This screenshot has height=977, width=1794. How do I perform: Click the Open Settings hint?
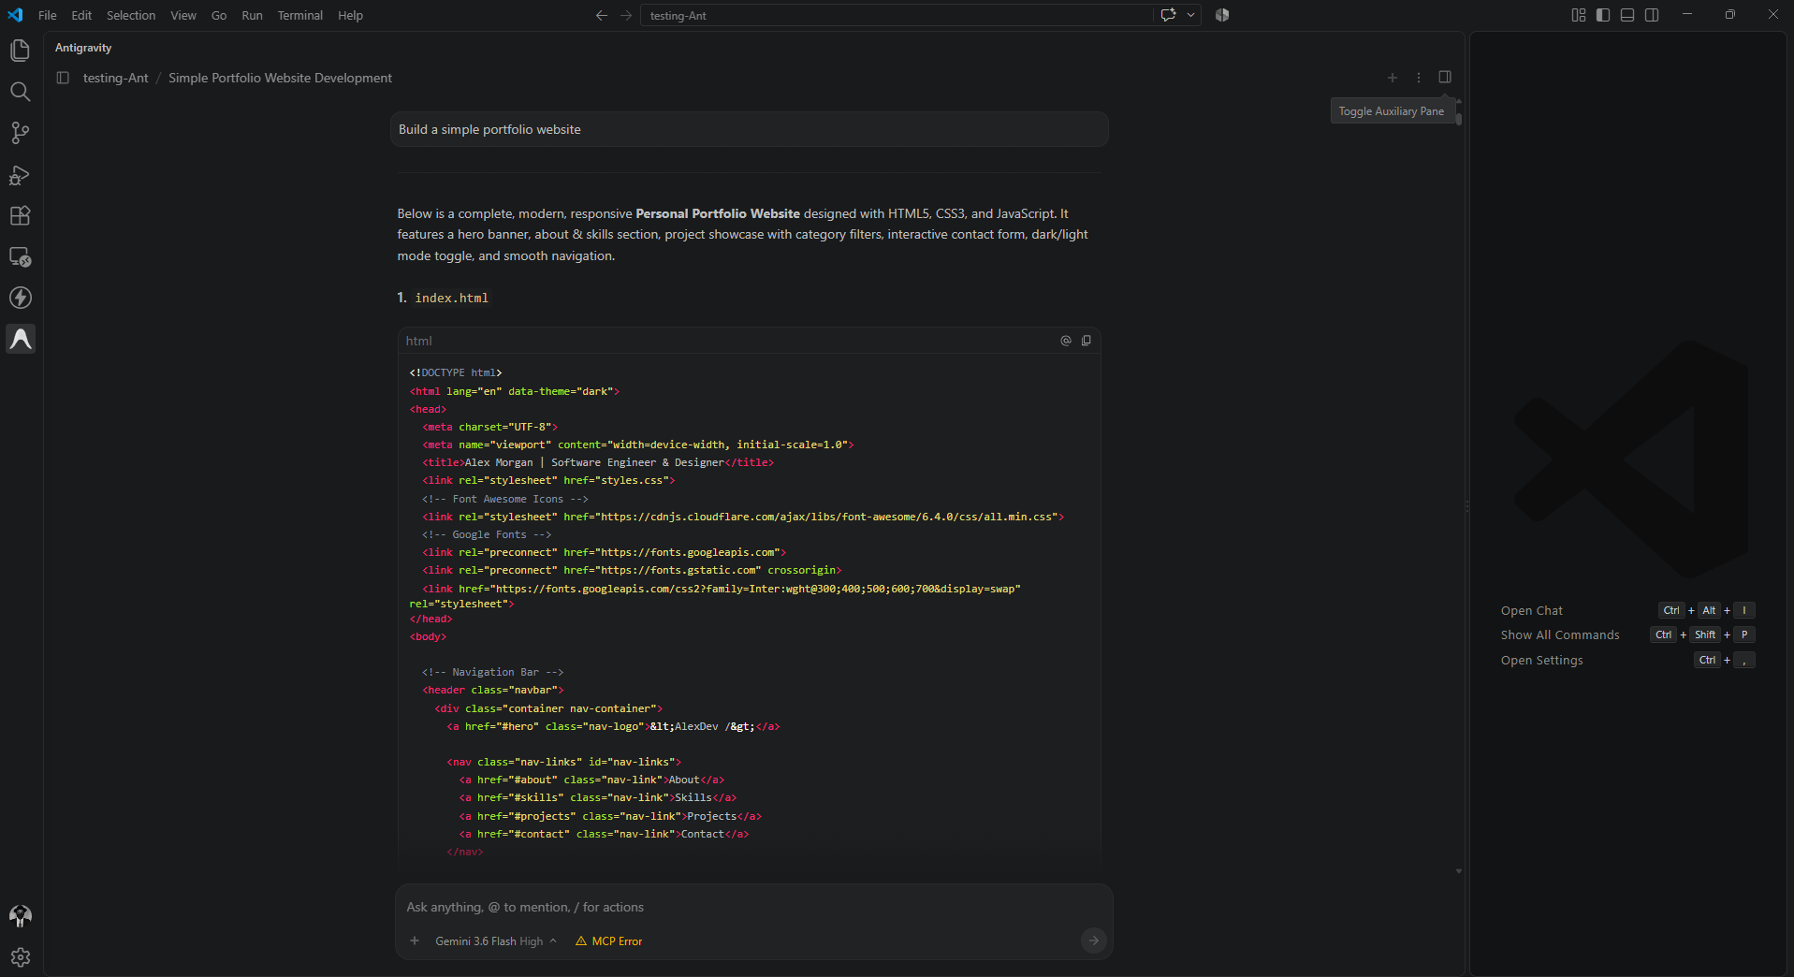point(1541,660)
